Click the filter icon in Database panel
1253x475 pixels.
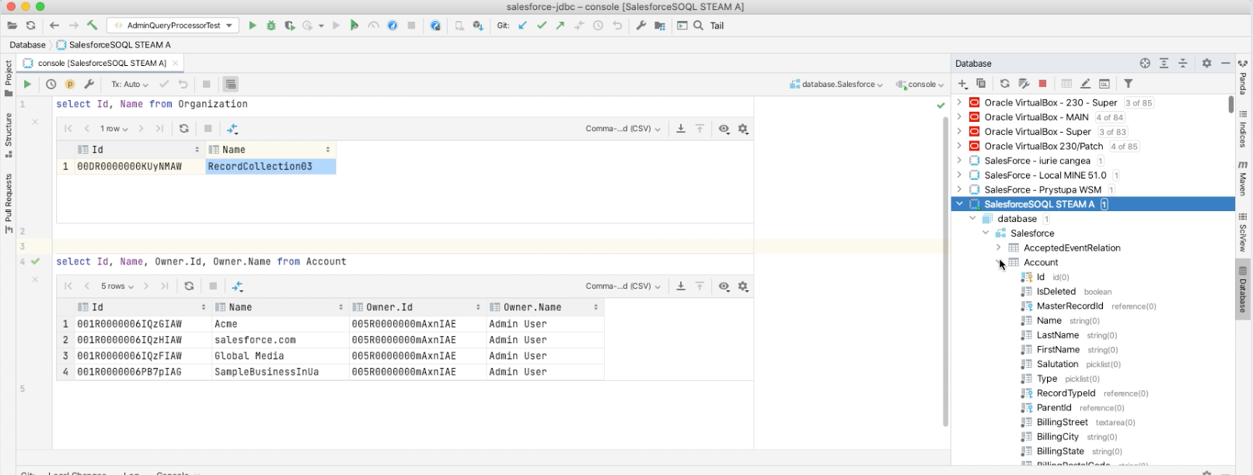(x=1128, y=84)
